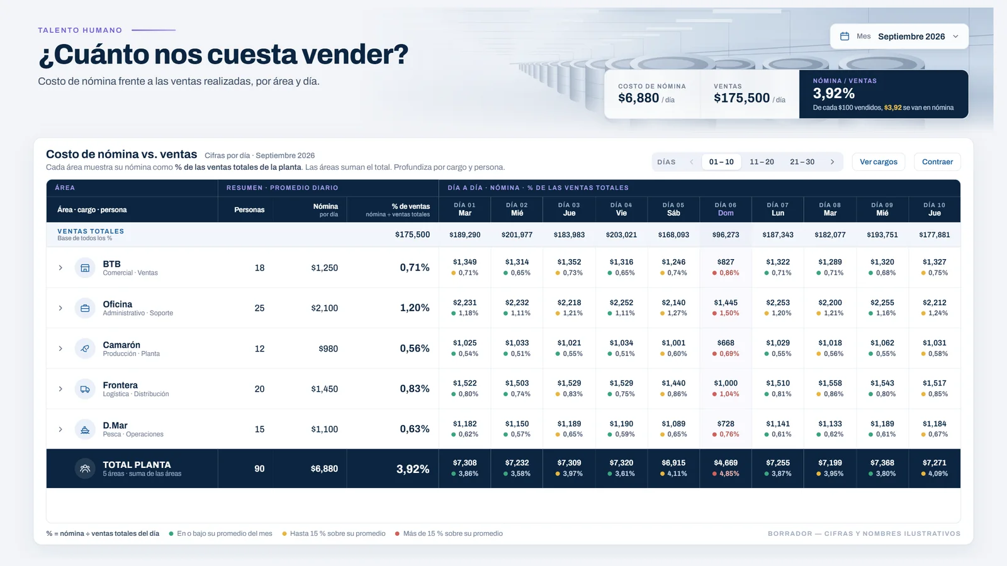Select the 01–10 days tab
Screen dimensions: 1007x566
pos(721,162)
